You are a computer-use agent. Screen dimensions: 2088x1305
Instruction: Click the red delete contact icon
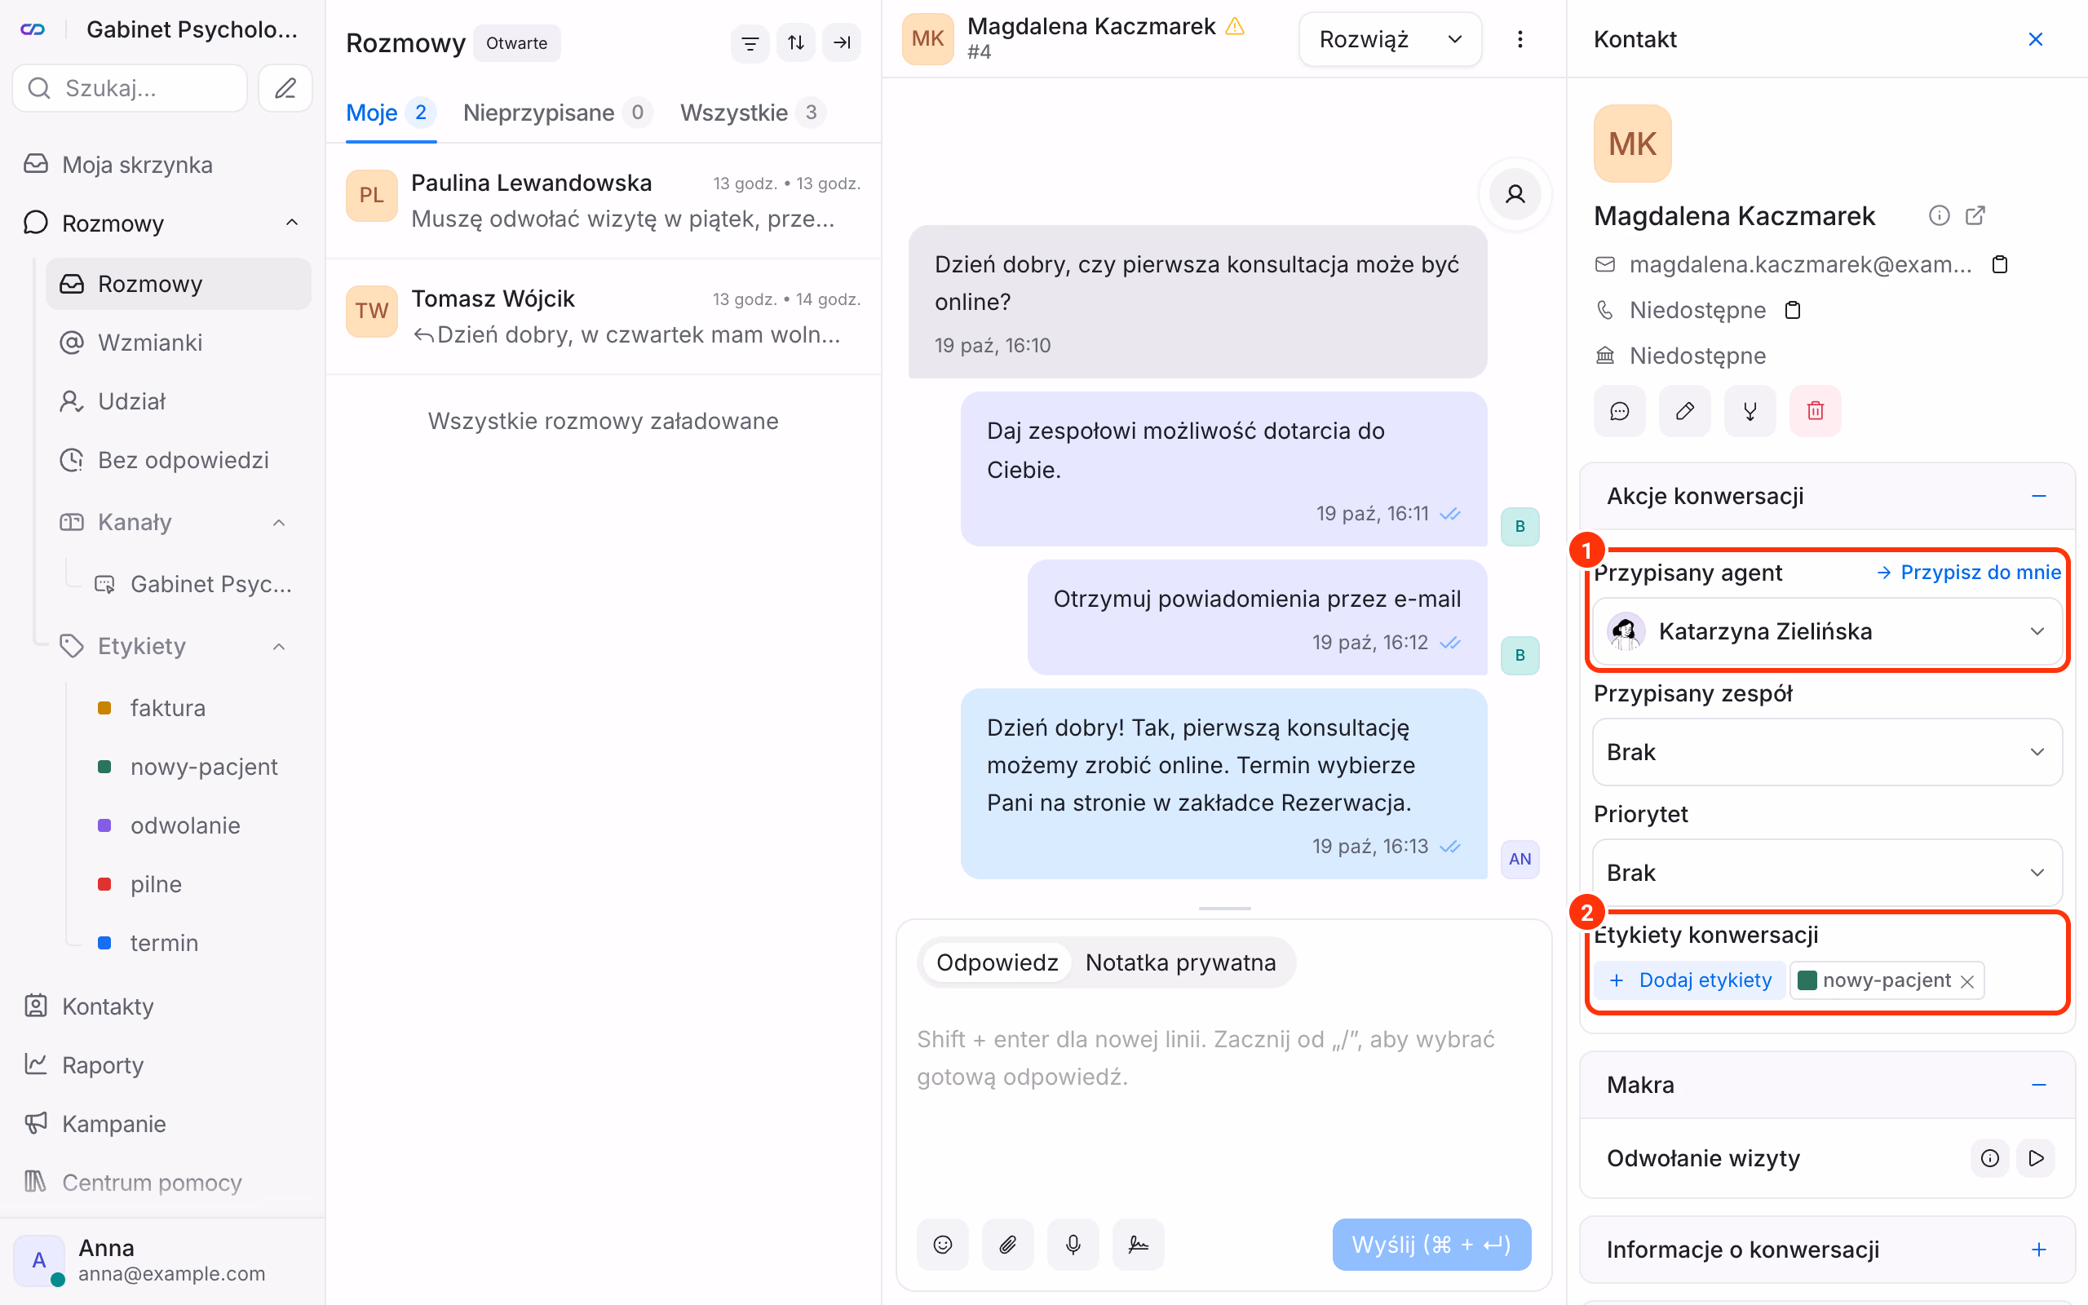1816,411
